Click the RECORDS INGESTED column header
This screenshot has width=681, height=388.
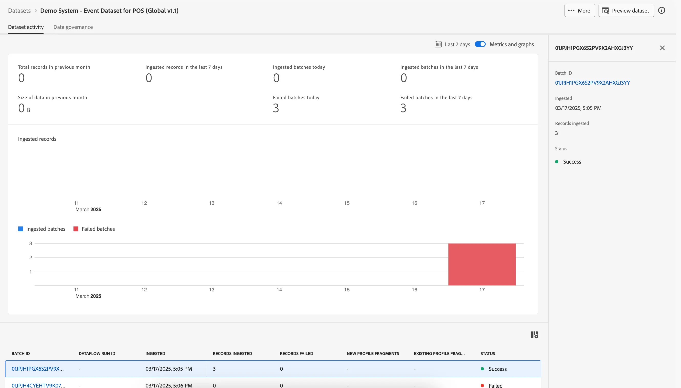click(x=232, y=353)
